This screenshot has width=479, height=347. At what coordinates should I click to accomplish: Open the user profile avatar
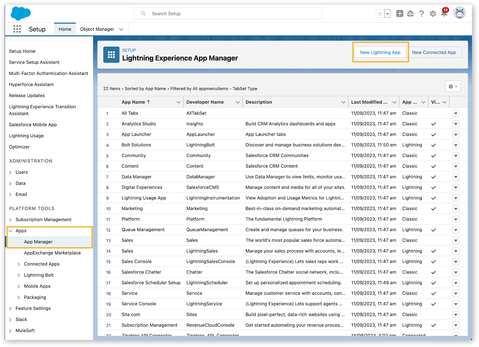click(x=459, y=13)
